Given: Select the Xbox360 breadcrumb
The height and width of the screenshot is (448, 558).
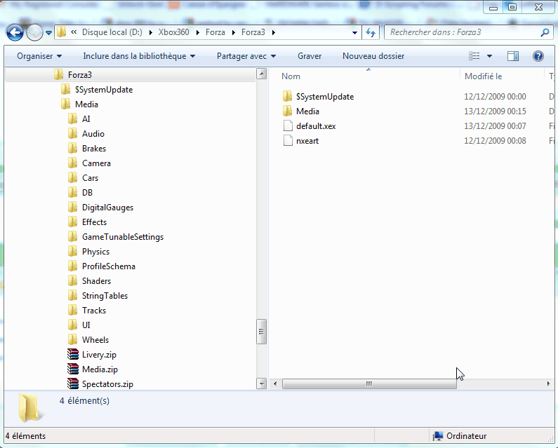Looking at the screenshot, I should (x=173, y=32).
